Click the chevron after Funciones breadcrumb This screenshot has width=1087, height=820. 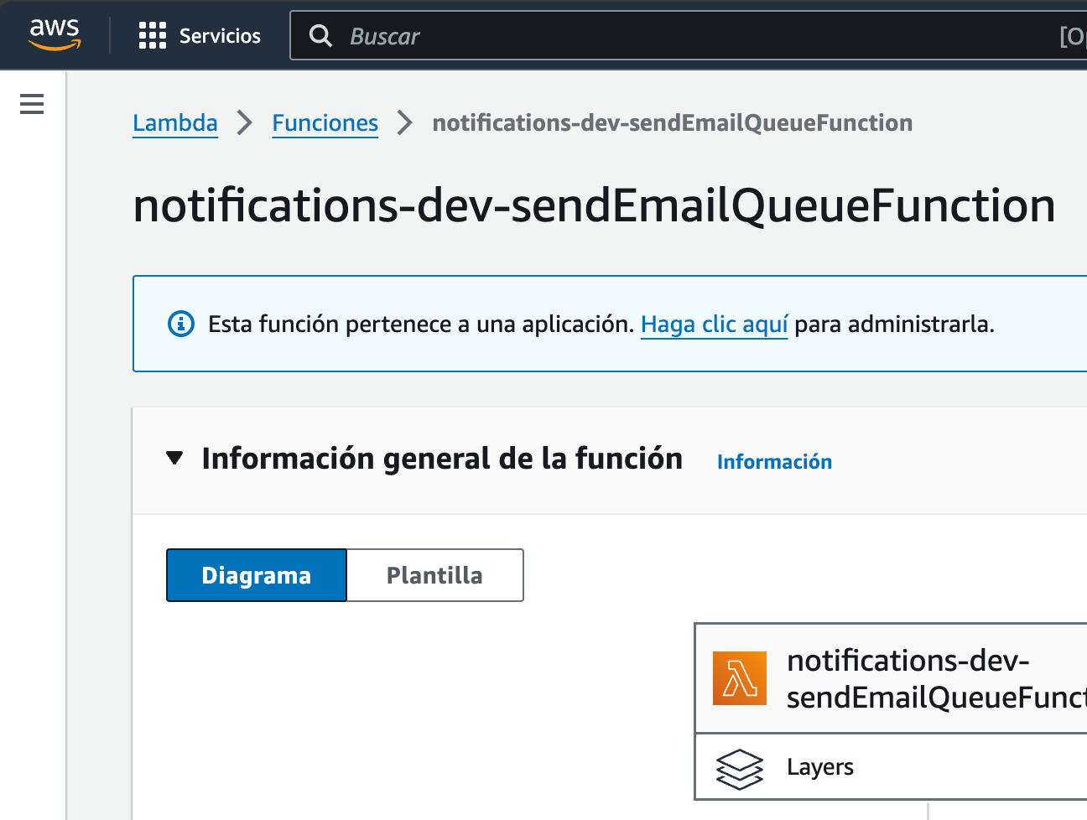click(x=405, y=122)
